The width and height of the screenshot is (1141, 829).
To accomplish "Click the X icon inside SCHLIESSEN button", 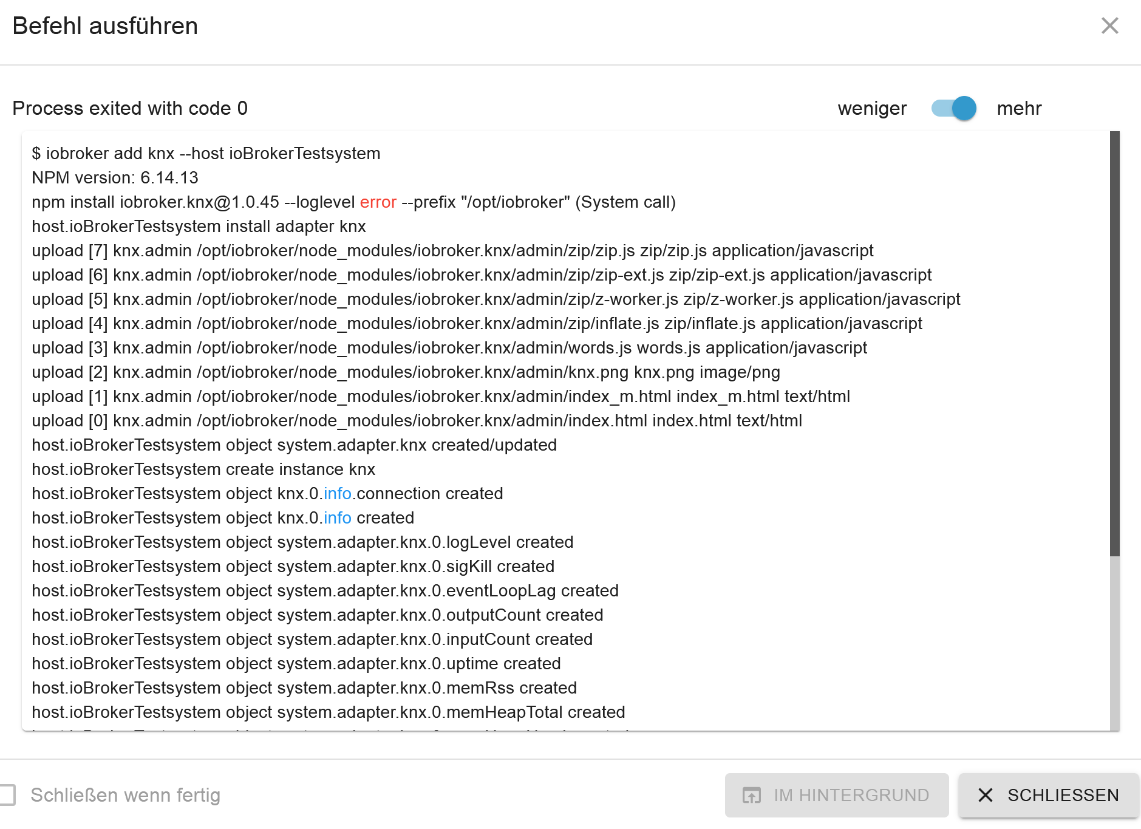I will click(x=986, y=795).
